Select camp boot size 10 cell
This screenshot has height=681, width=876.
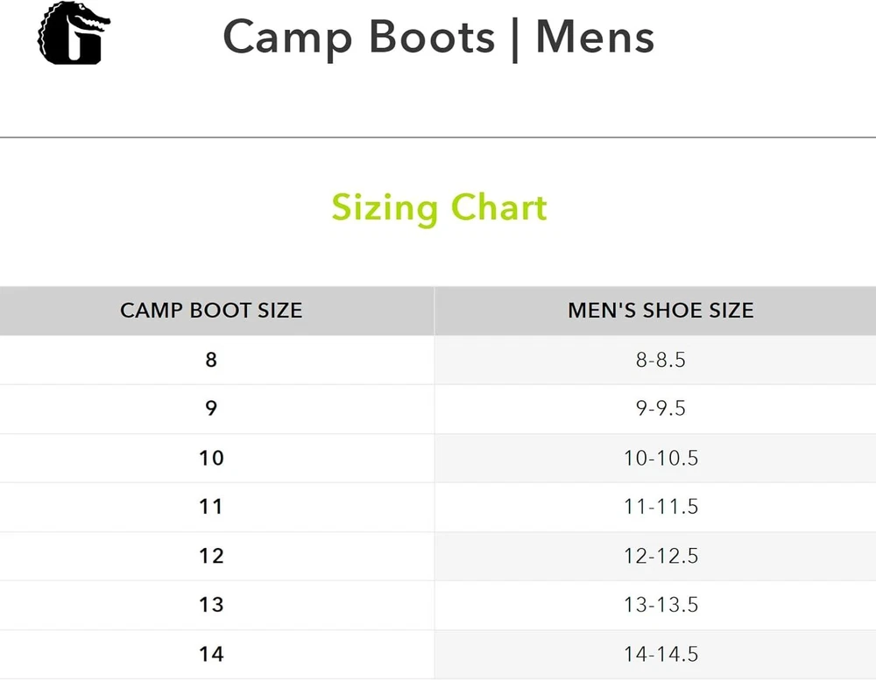pyautogui.click(x=211, y=458)
